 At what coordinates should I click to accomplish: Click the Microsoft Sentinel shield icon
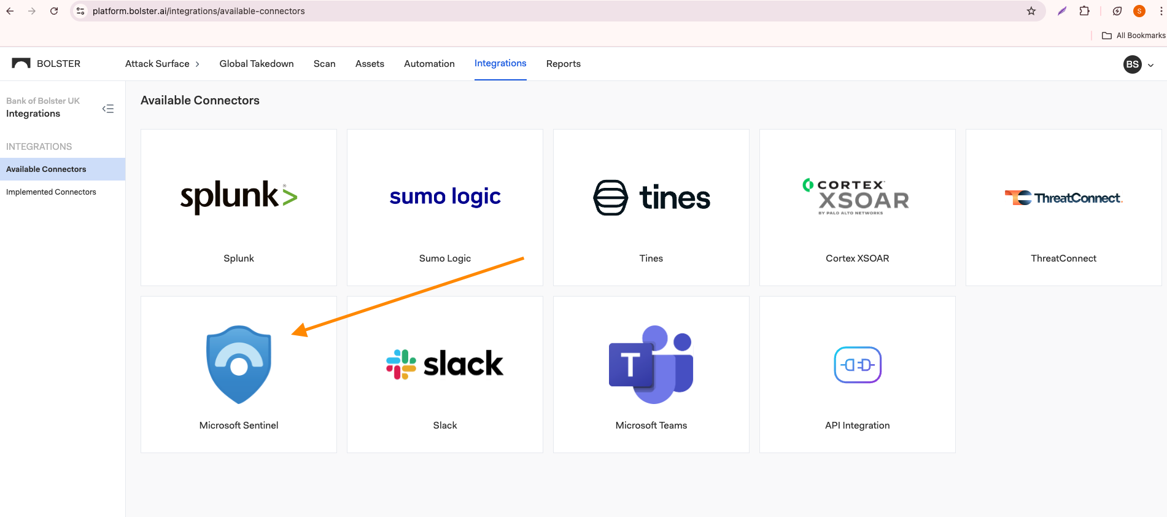pyautogui.click(x=239, y=364)
